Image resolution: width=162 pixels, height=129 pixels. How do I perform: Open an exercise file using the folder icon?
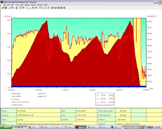tap(3, 8)
